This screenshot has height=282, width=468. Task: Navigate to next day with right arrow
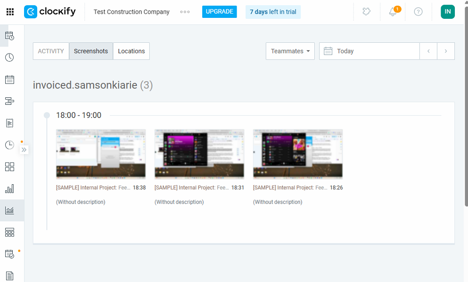point(445,51)
